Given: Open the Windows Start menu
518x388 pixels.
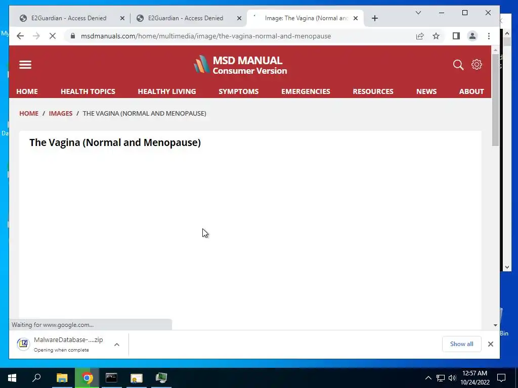Looking at the screenshot, I should (x=12, y=378).
